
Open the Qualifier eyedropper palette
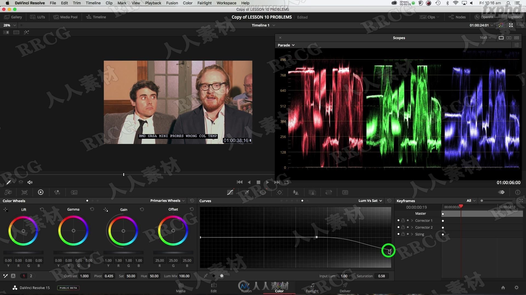click(x=247, y=192)
